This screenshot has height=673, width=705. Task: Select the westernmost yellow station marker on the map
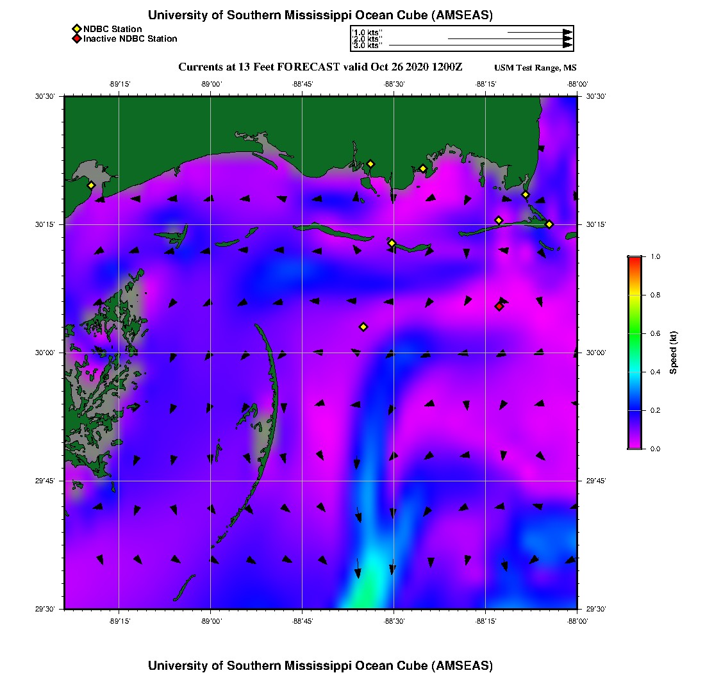pyautogui.click(x=91, y=185)
